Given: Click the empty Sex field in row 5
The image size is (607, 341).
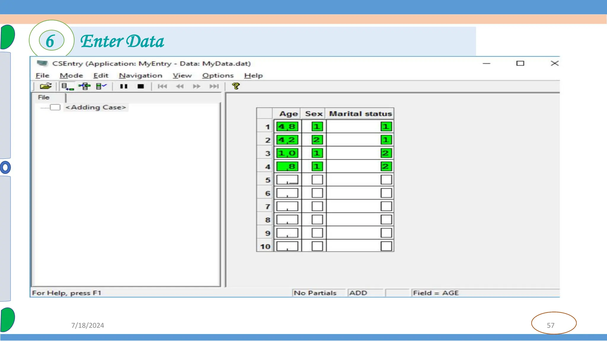Looking at the screenshot, I should pos(317,180).
